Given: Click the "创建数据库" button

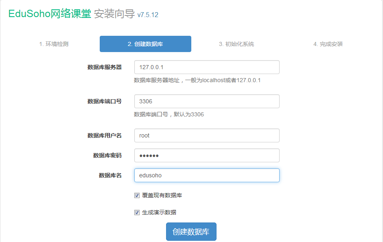Looking at the screenshot, I should (x=191, y=231).
